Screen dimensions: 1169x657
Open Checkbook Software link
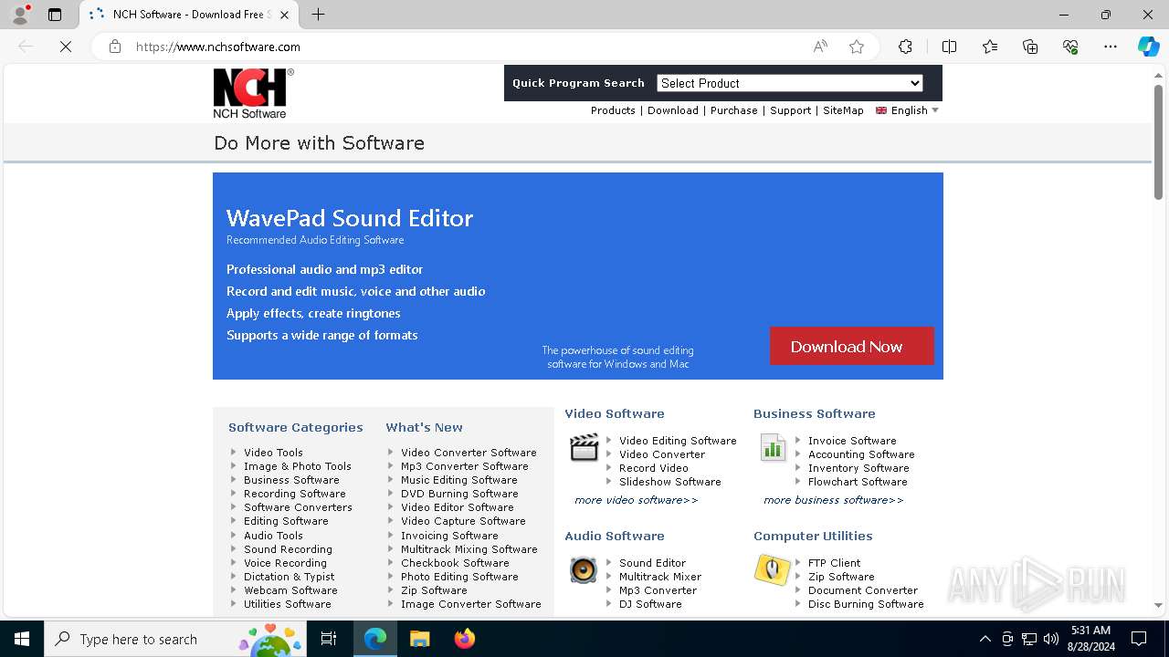455,563
